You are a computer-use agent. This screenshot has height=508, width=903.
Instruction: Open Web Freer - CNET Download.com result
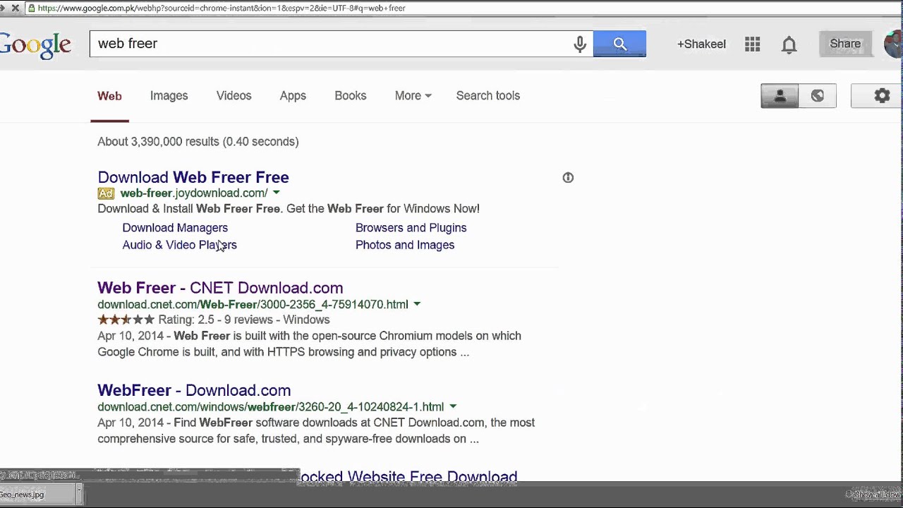point(220,288)
